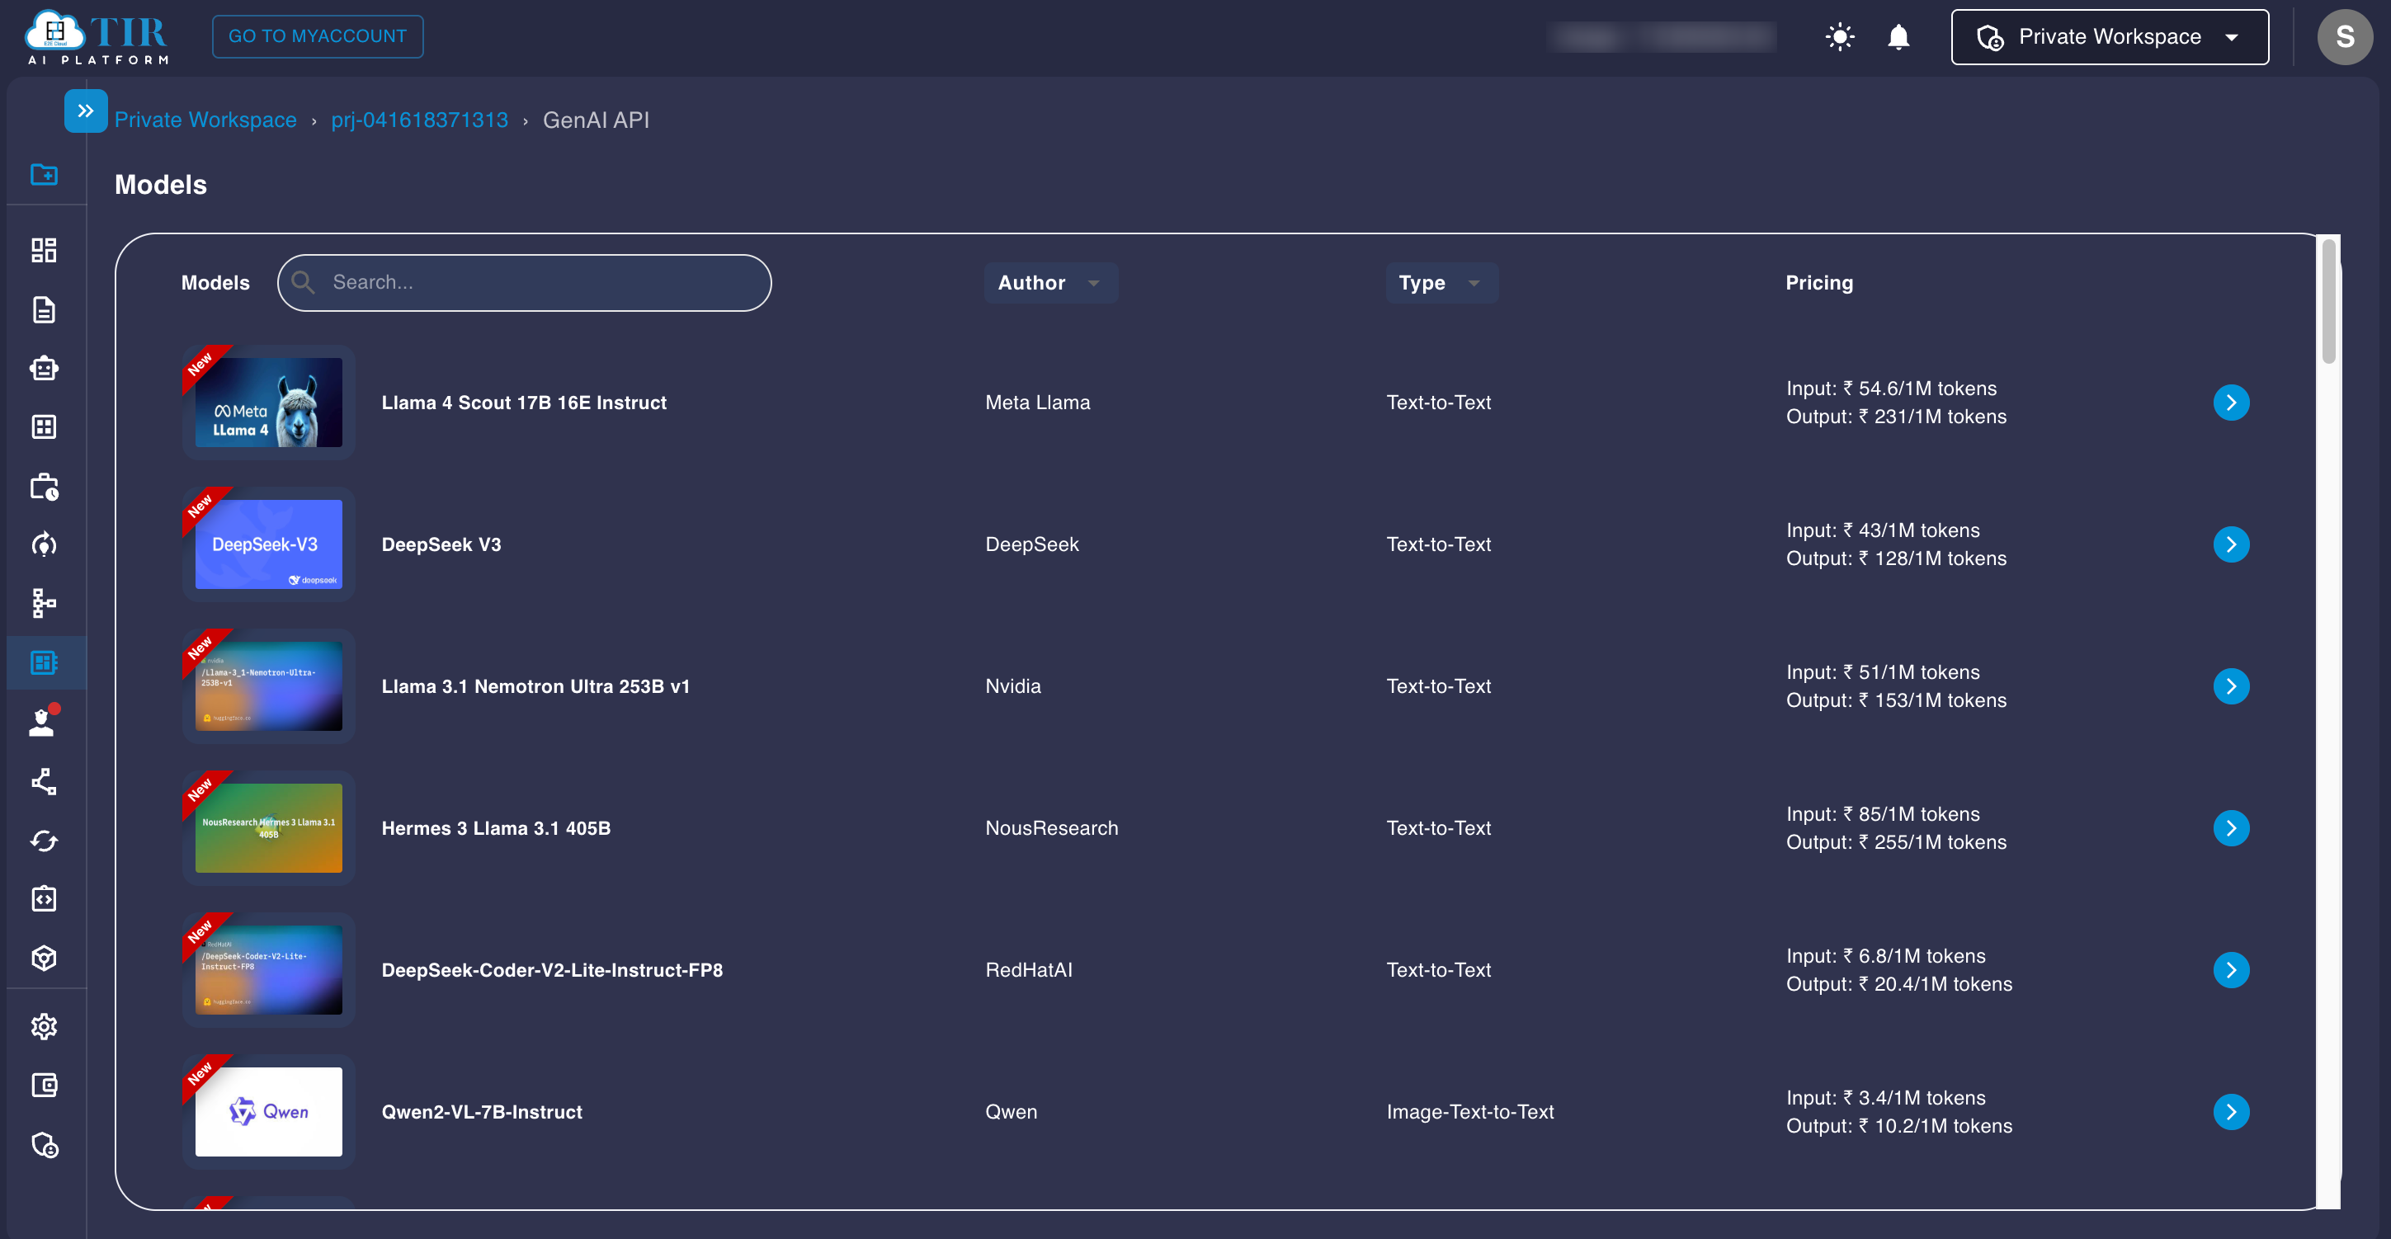Select DeepSeek V3 model name
Screen dimensions: 2391x1239
click(x=441, y=544)
